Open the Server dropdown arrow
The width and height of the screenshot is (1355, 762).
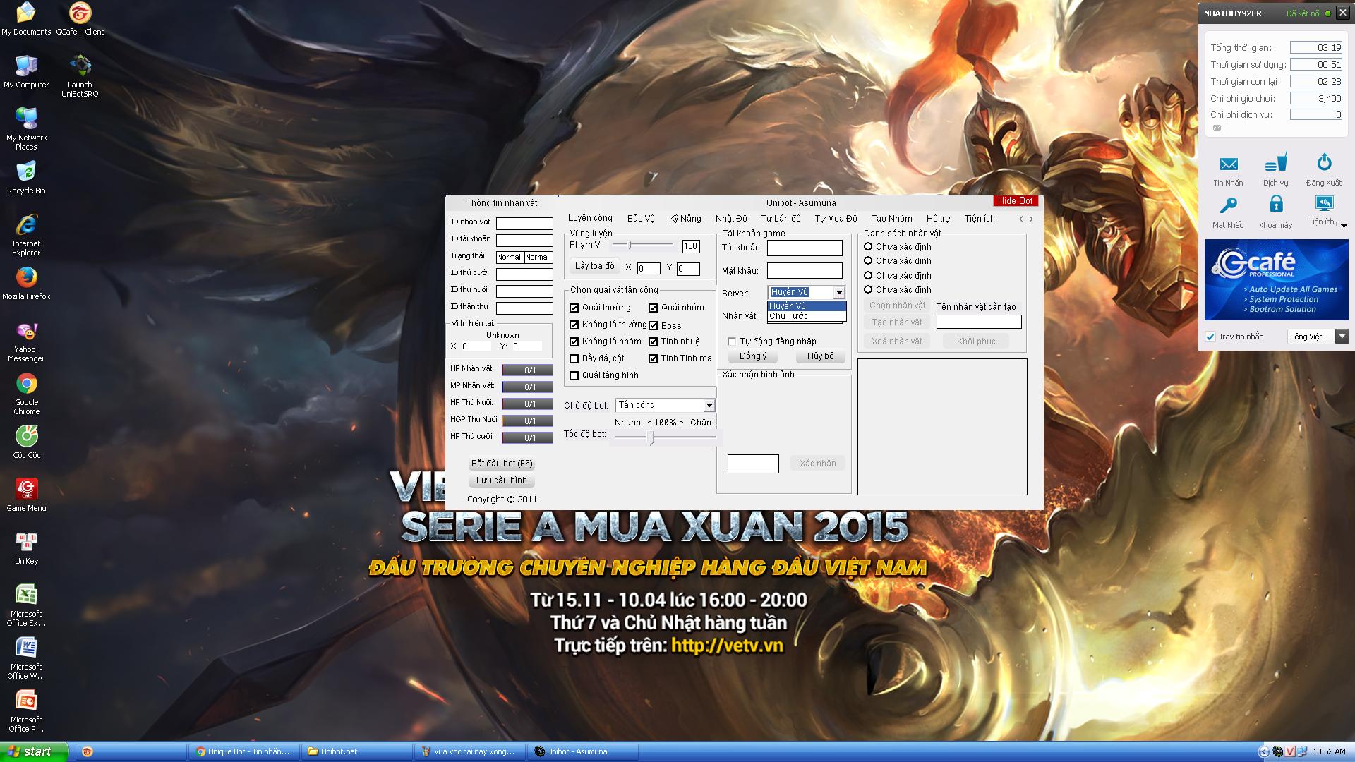tap(838, 292)
